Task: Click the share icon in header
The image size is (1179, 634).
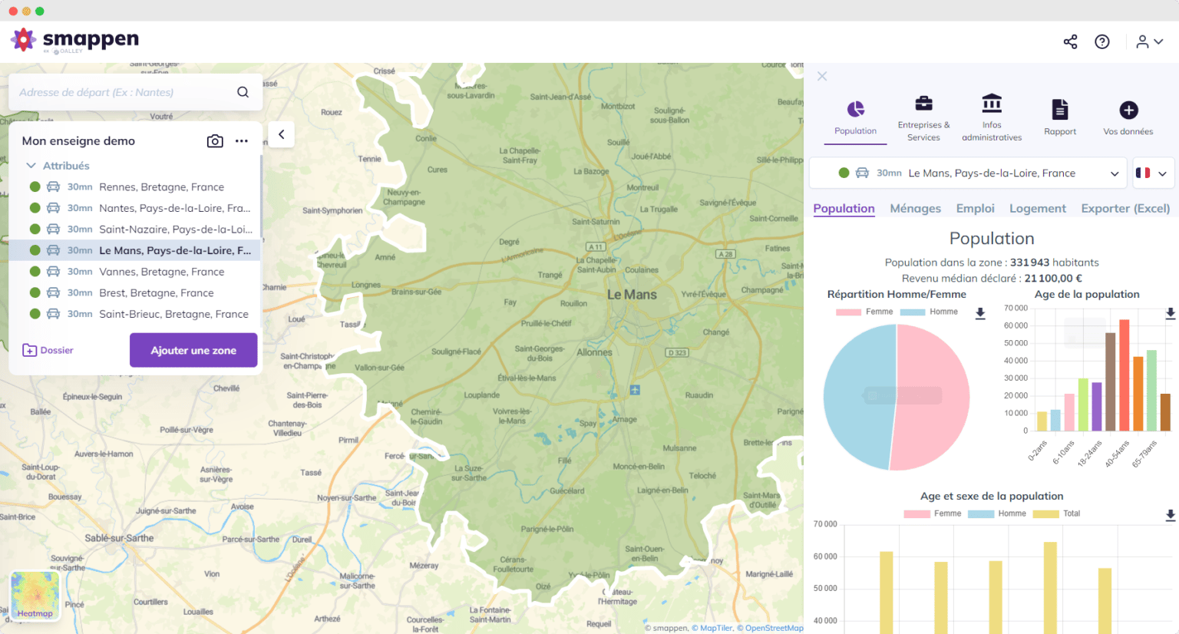Action: point(1070,41)
